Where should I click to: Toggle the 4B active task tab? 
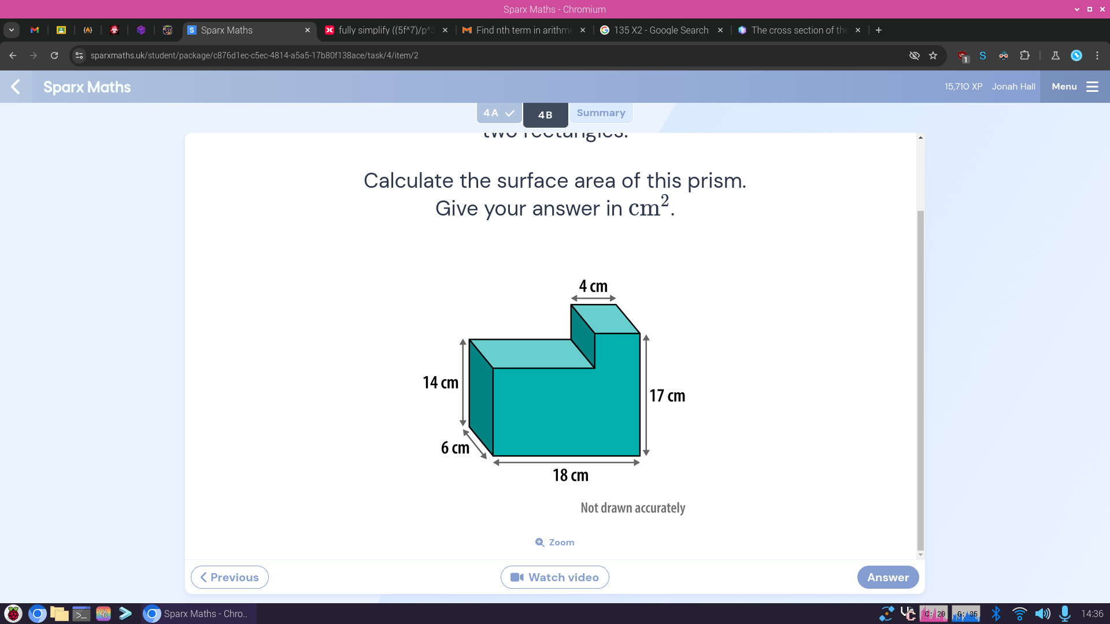pos(545,114)
